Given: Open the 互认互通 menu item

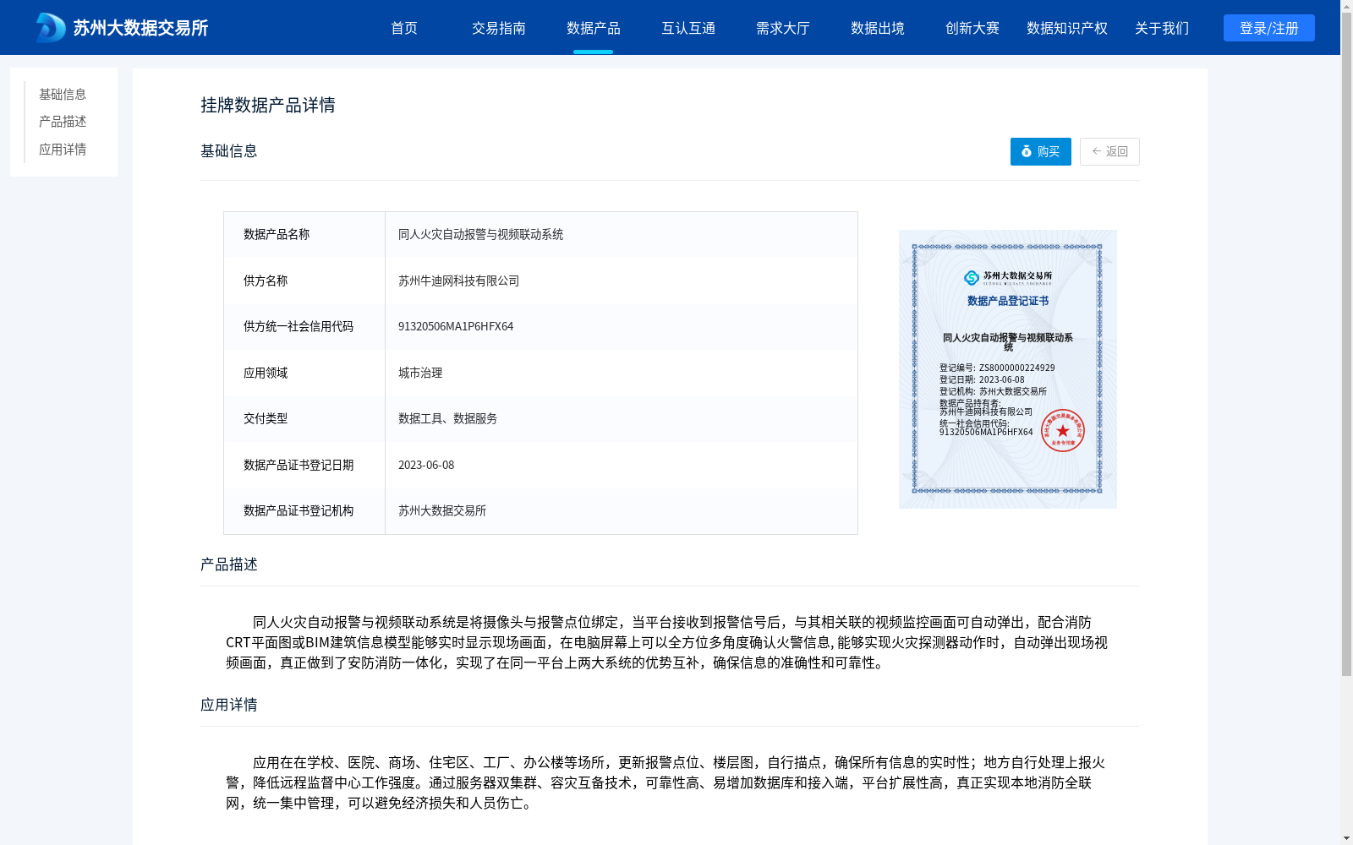Looking at the screenshot, I should pyautogui.click(x=688, y=28).
